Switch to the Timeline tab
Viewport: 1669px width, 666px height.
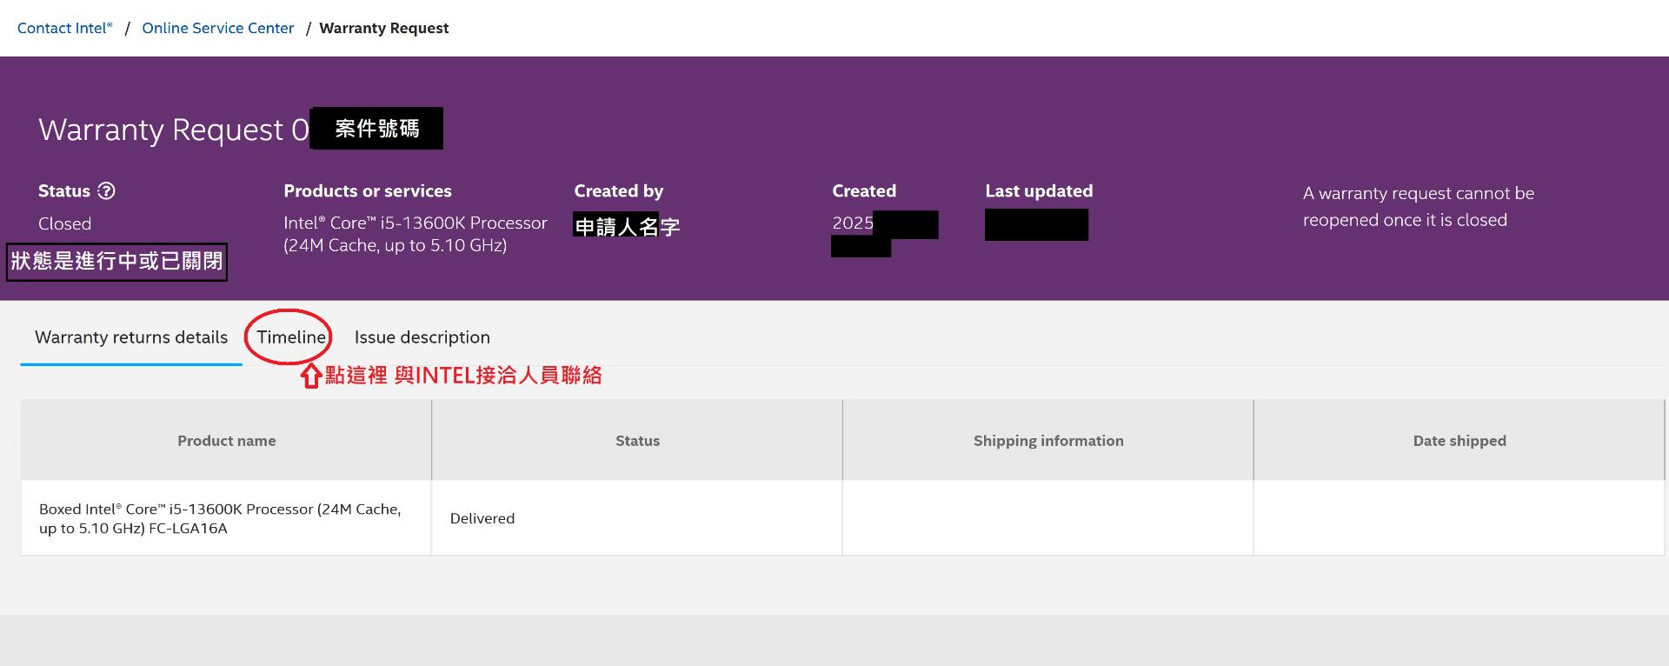click(290, 337)
